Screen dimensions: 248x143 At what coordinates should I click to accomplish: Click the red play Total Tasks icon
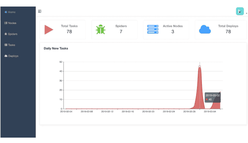pyautogui.click(x=49, y=30)
